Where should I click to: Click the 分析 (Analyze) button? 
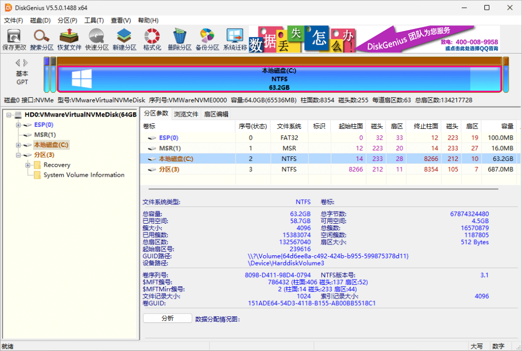pyautogui.click(x=167, y=318)
